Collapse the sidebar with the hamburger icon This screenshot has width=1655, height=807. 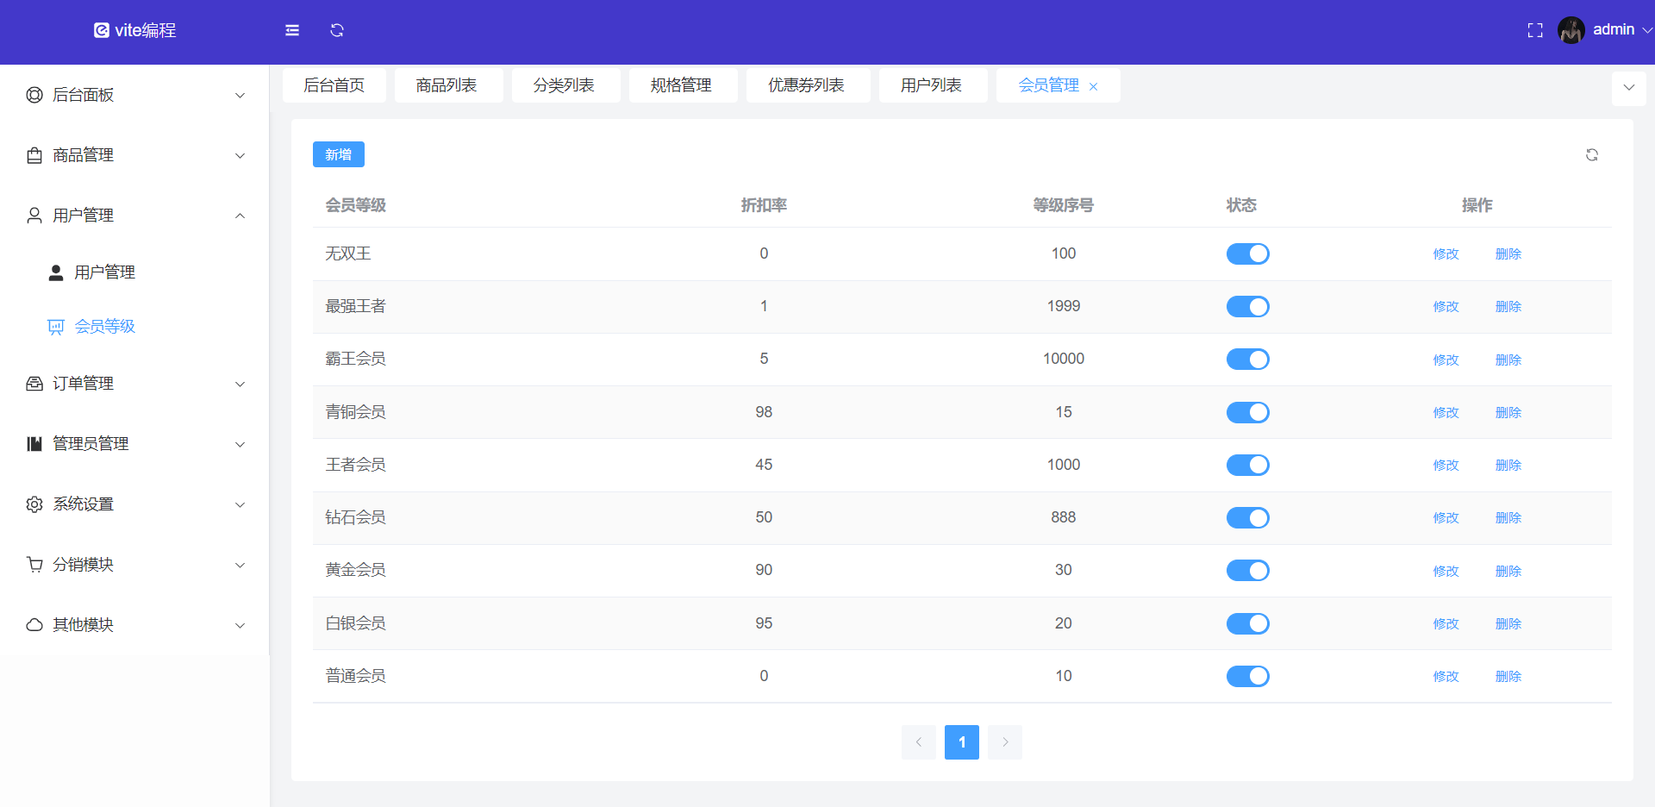click(x=292, y=30)
